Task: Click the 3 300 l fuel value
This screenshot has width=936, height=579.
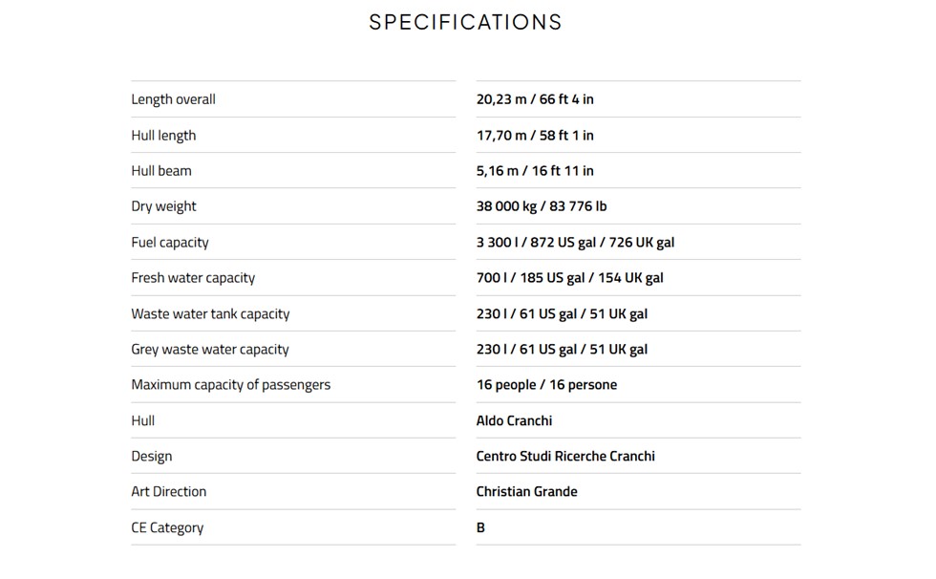Action: pyautogui.click(x=575, y=243)
